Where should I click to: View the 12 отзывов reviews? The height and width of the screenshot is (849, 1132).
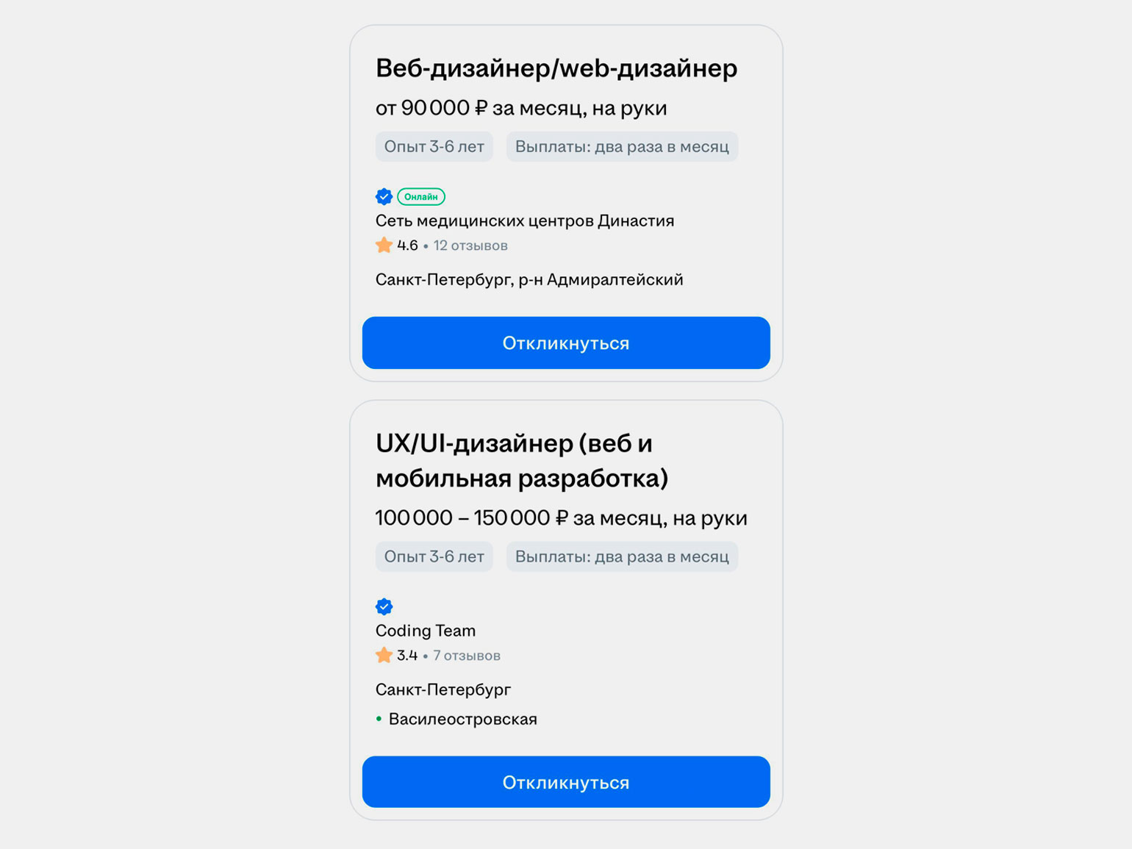tap(470, 246)
